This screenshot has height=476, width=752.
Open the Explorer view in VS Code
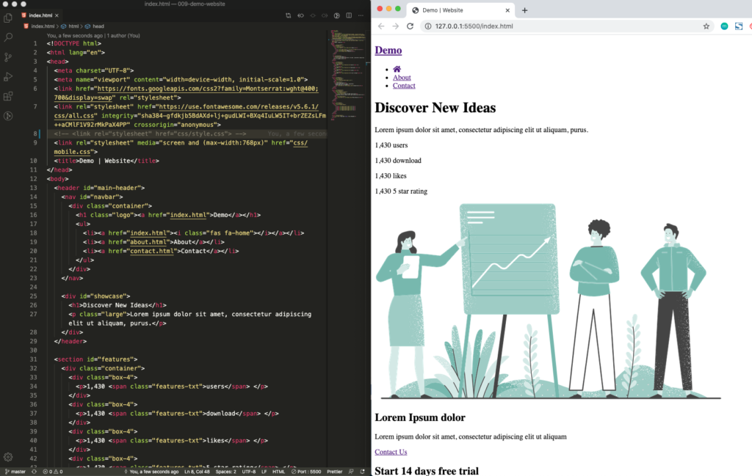[x=8, y=18]
